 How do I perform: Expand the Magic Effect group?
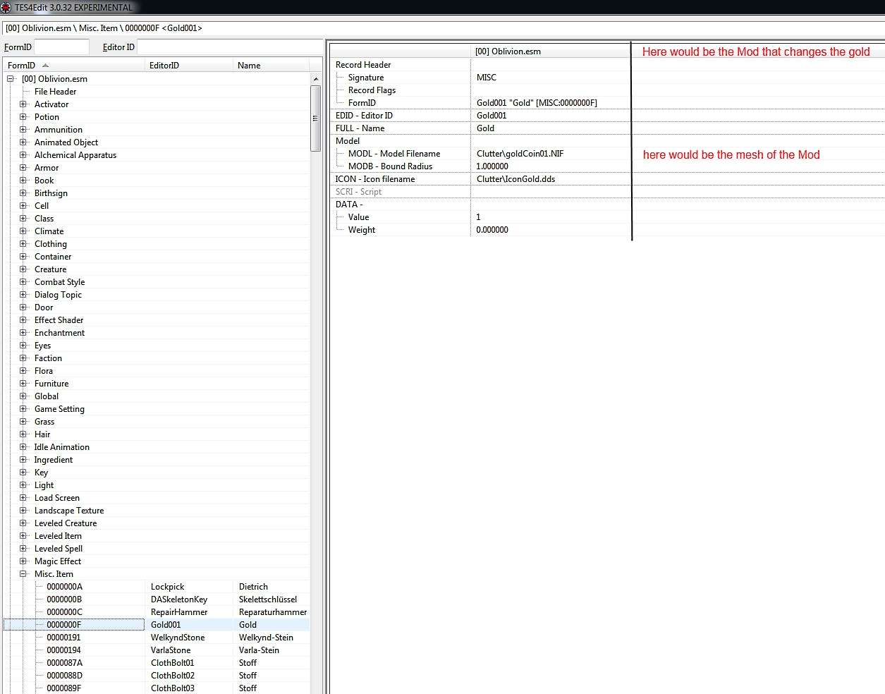coord(23,561)
